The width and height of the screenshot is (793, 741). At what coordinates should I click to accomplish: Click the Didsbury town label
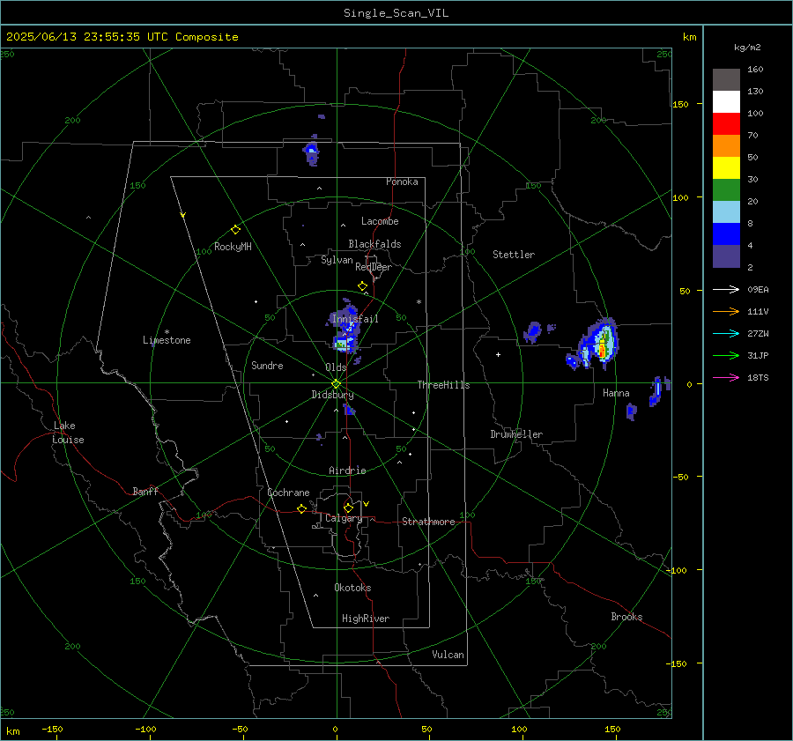332,395
